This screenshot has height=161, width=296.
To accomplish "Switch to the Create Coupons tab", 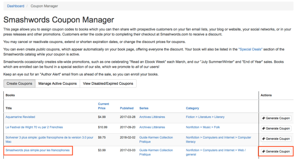I will (19, 83).
